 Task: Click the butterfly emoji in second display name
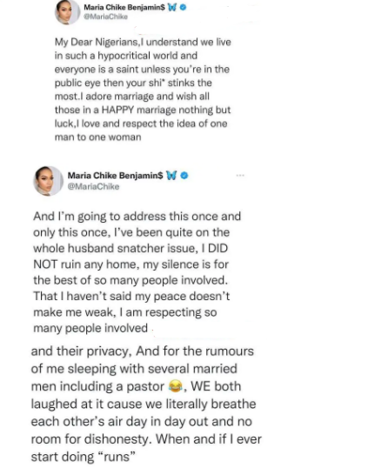point(171,176)
